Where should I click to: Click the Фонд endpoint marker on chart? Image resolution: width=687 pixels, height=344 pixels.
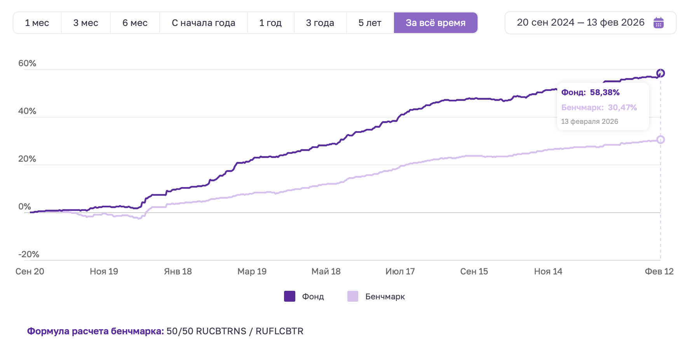point(660,73)
